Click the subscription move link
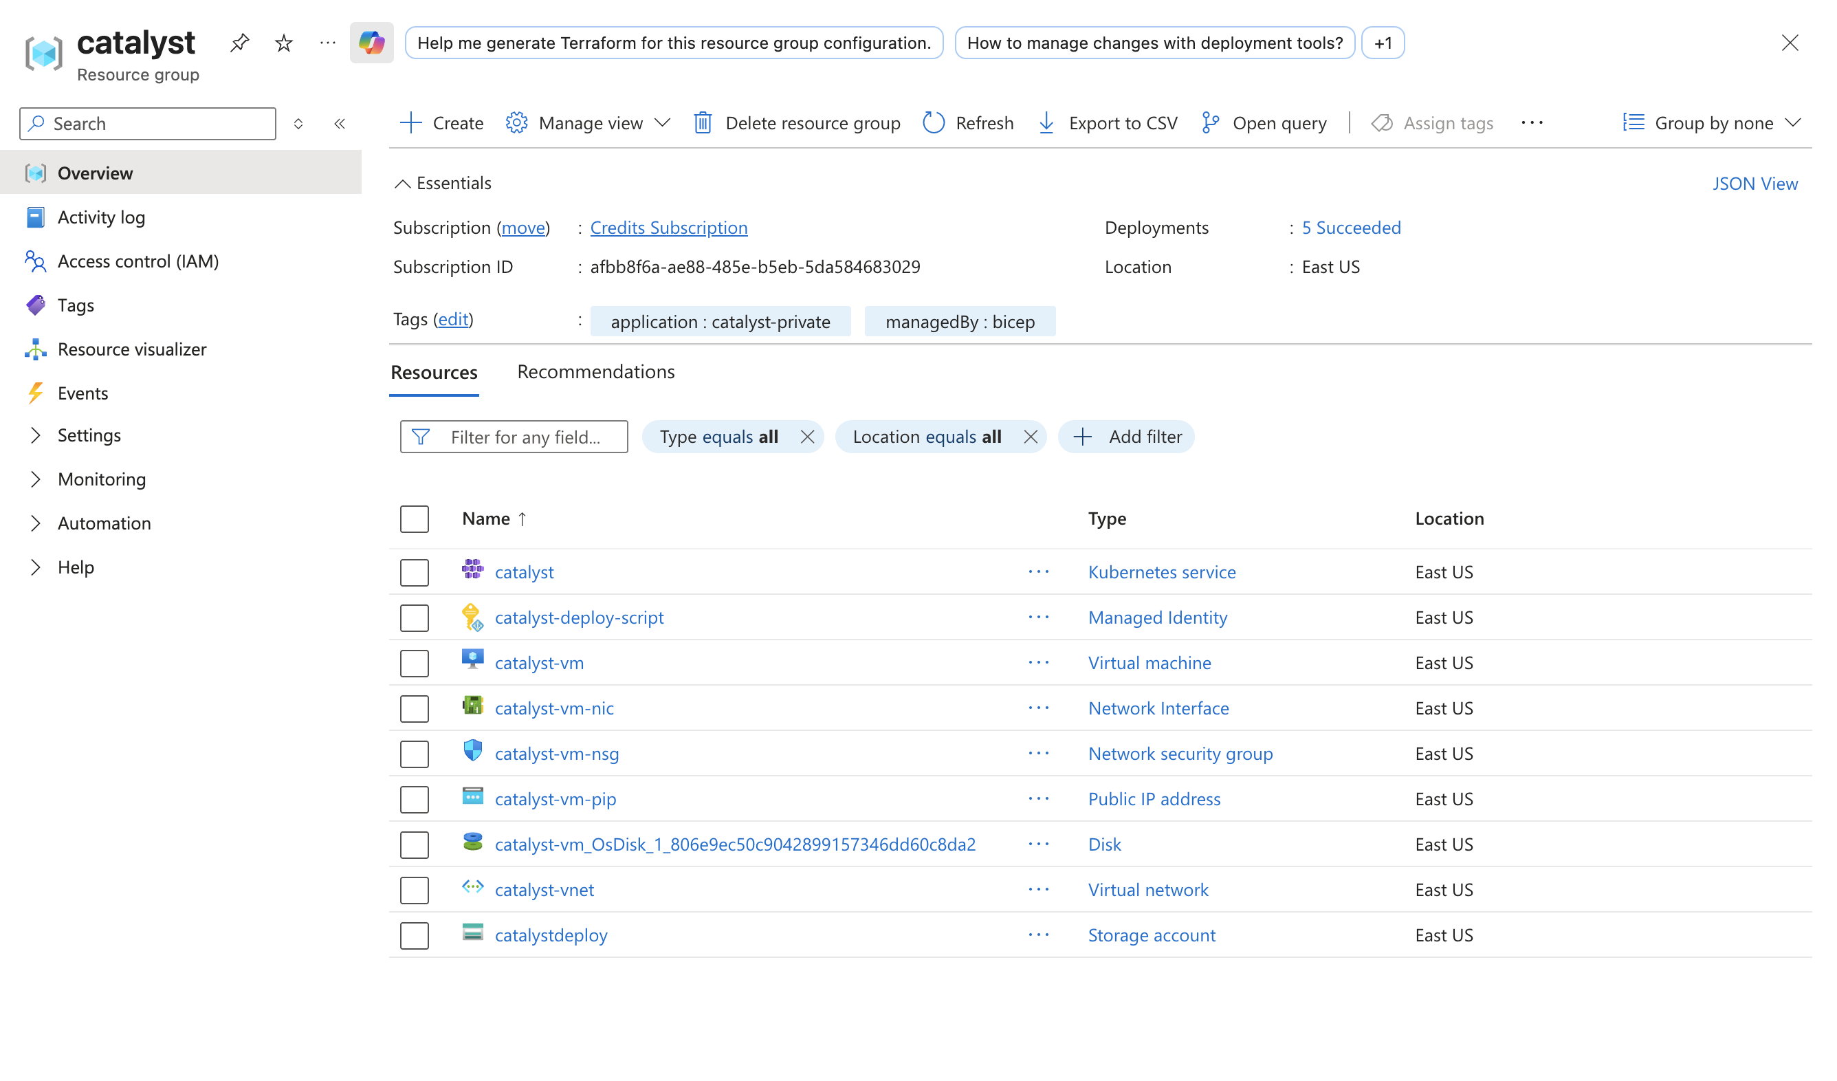Image resolution: width=1837 pixels, height=1081 pixels. coord(523,228)
